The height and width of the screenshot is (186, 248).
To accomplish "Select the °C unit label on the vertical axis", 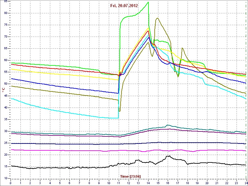I will point(3,91).
